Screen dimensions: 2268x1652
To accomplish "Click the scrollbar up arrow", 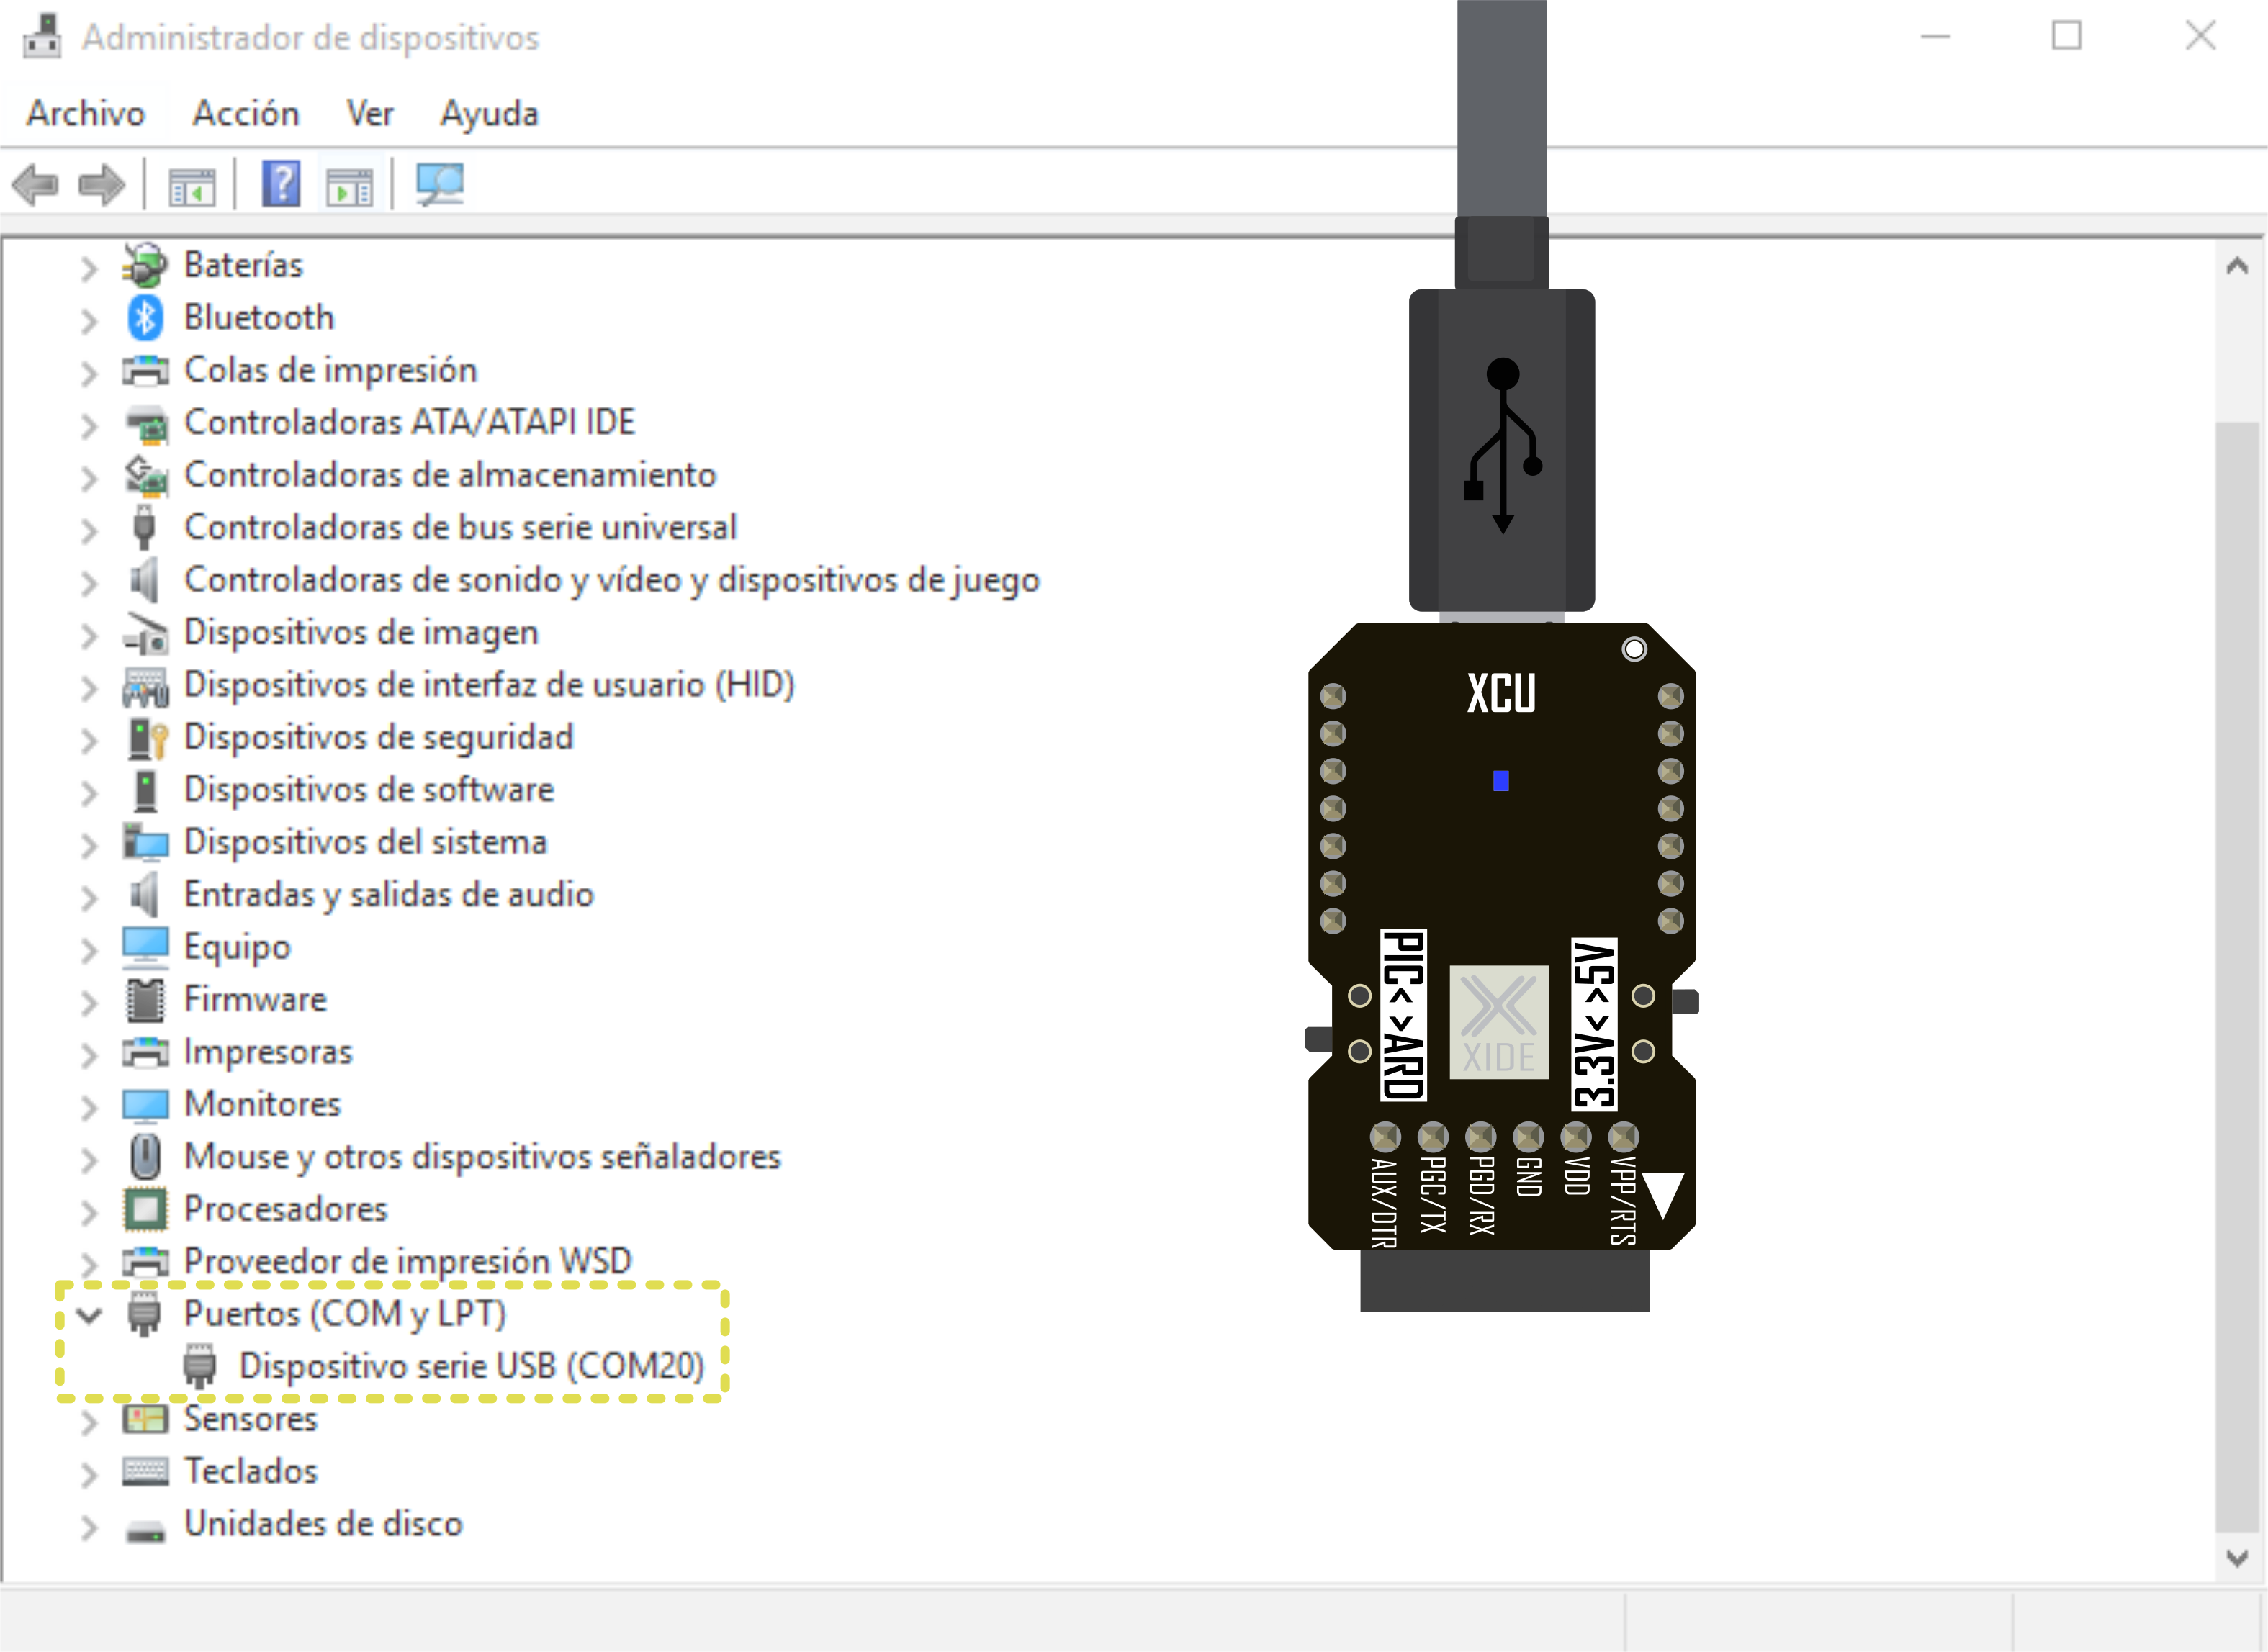I will [2237, 266].
